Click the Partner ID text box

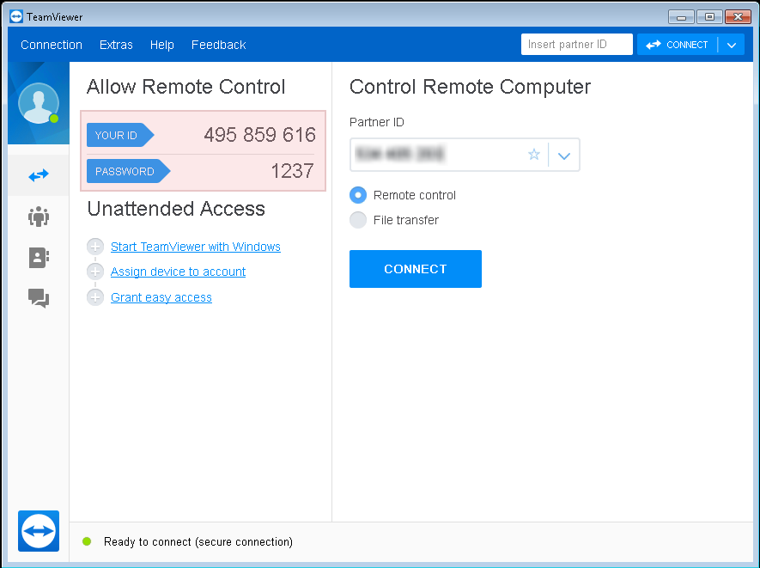click(x=465, y=155)
